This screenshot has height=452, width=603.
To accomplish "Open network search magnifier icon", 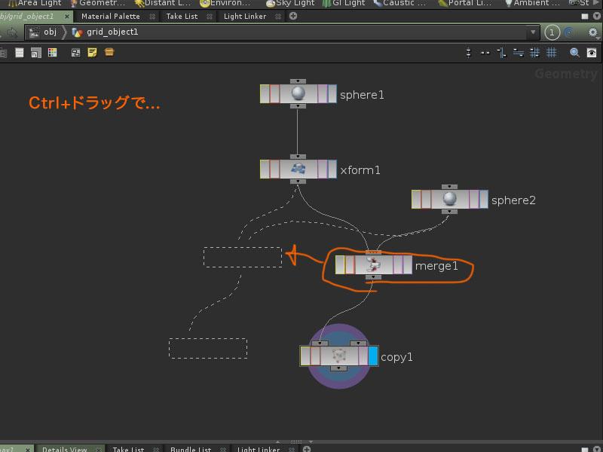I will coord(574,53).
